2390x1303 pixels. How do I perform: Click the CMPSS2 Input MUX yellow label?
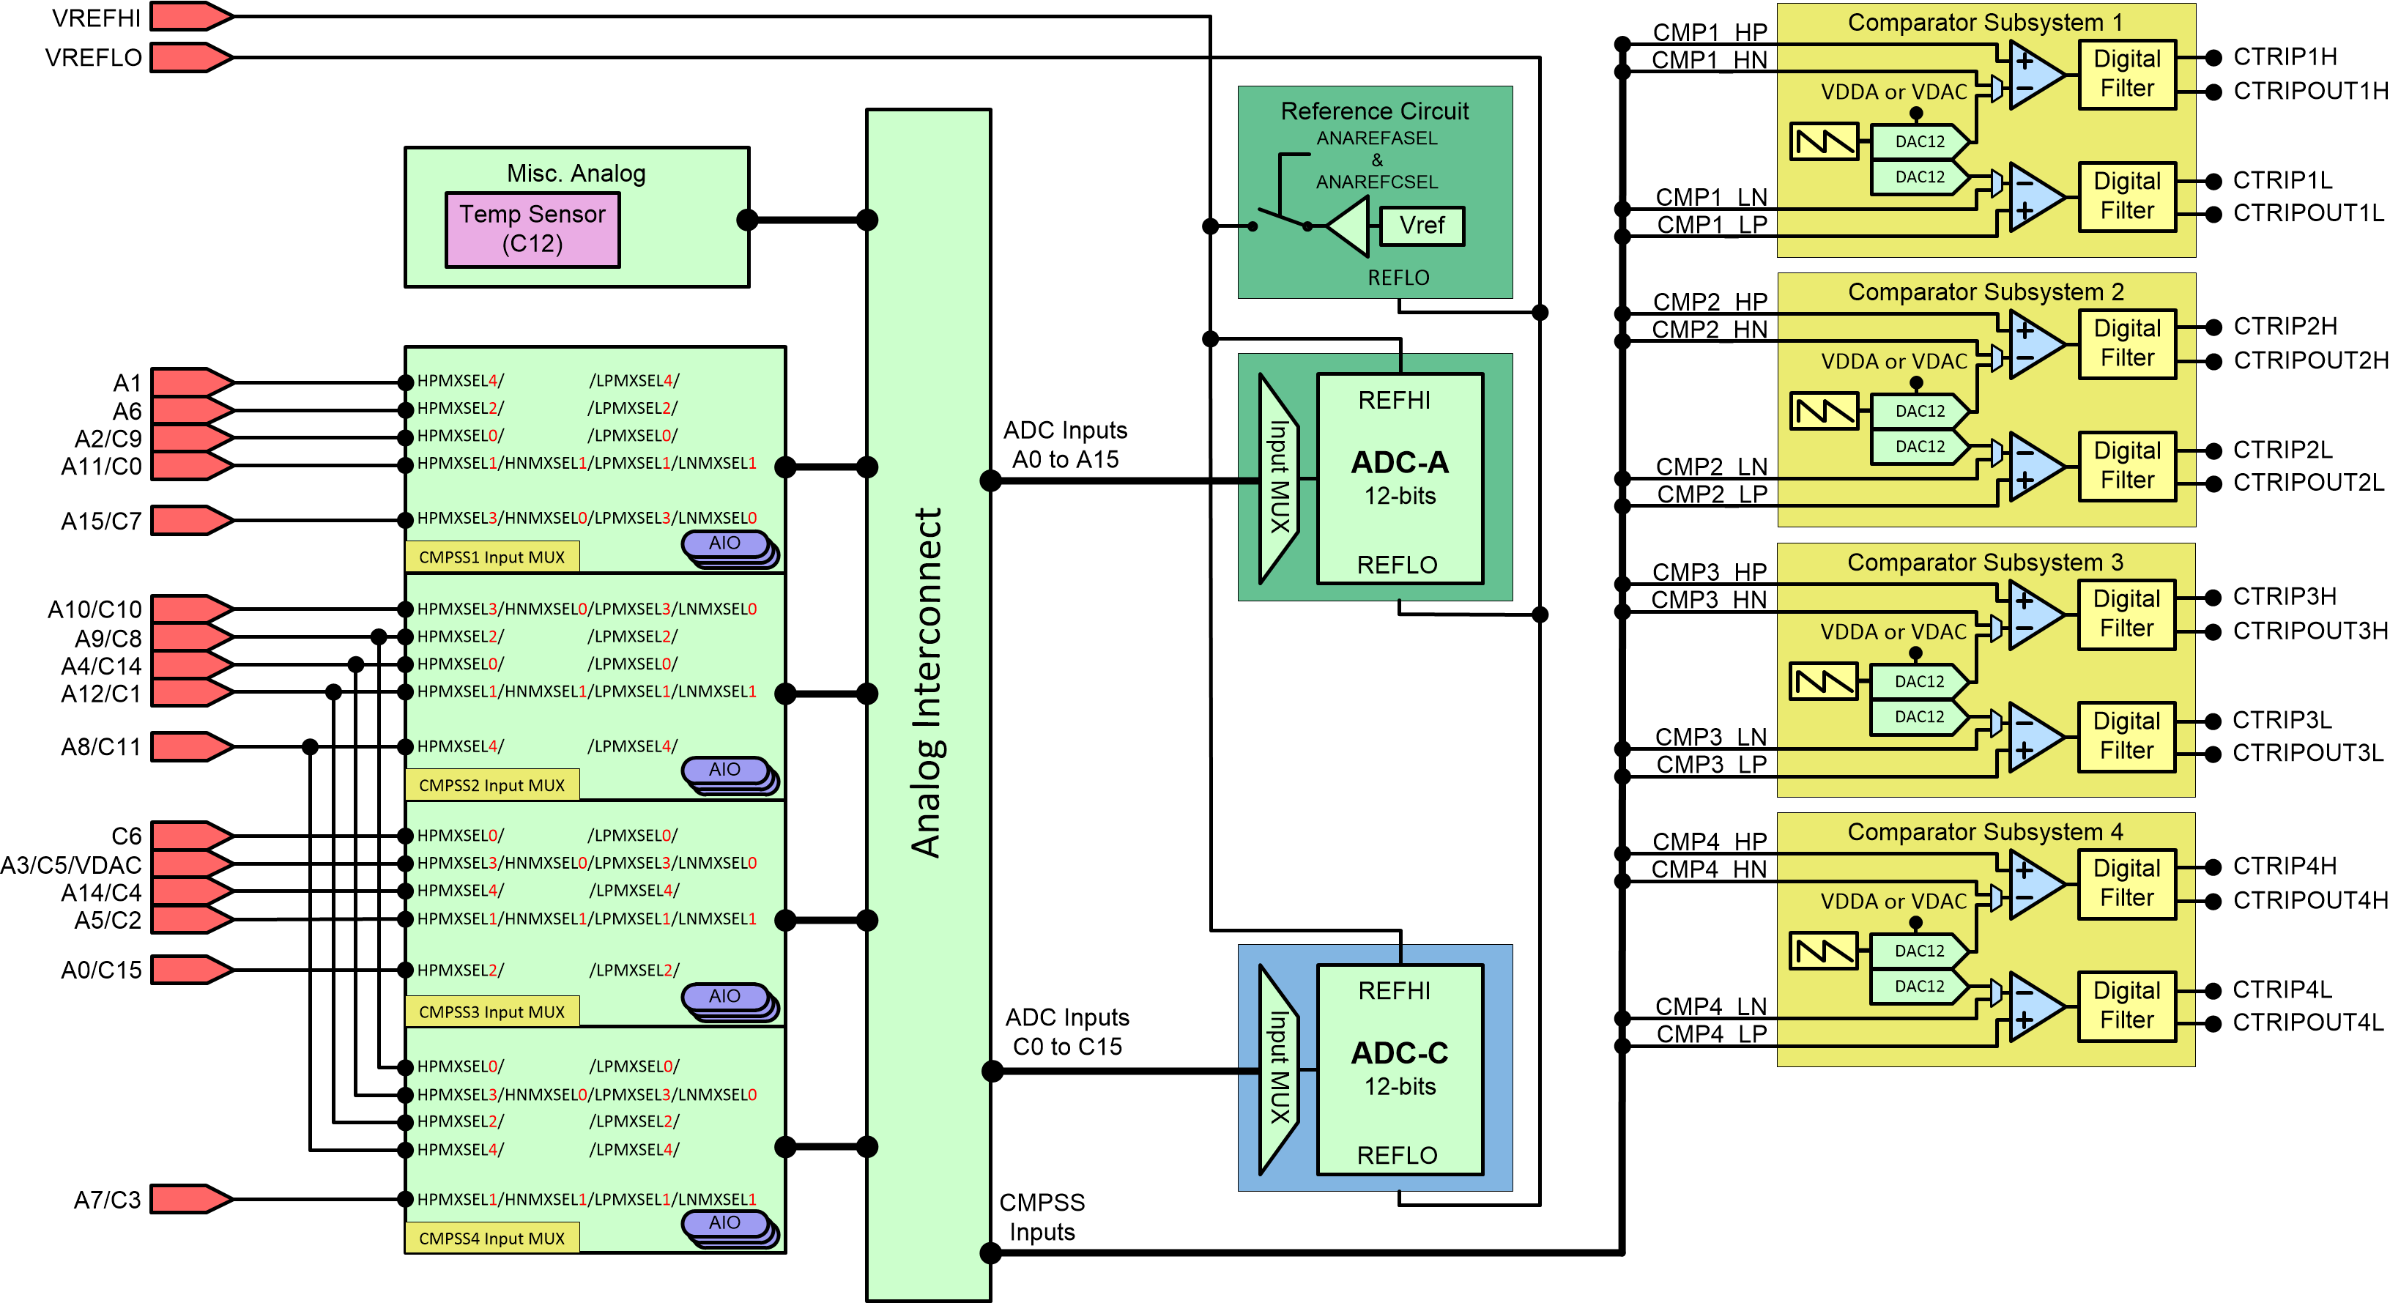click(x=491, y=784)
